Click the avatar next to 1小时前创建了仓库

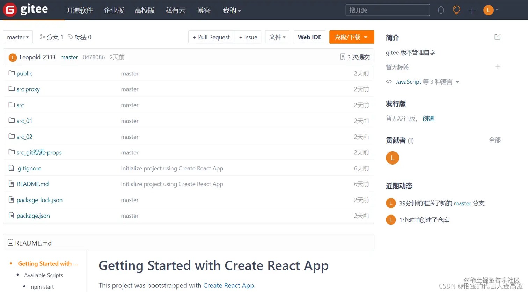pos(391,220)
